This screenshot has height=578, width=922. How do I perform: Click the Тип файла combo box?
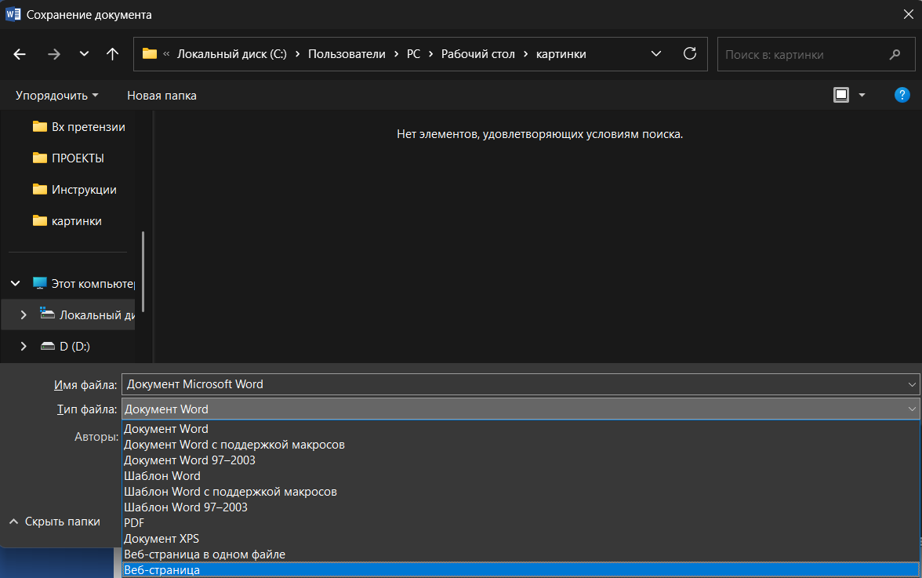(521, 409)
